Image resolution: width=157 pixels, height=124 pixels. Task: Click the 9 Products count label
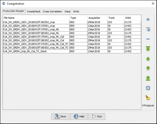click(x=148, y=106)
